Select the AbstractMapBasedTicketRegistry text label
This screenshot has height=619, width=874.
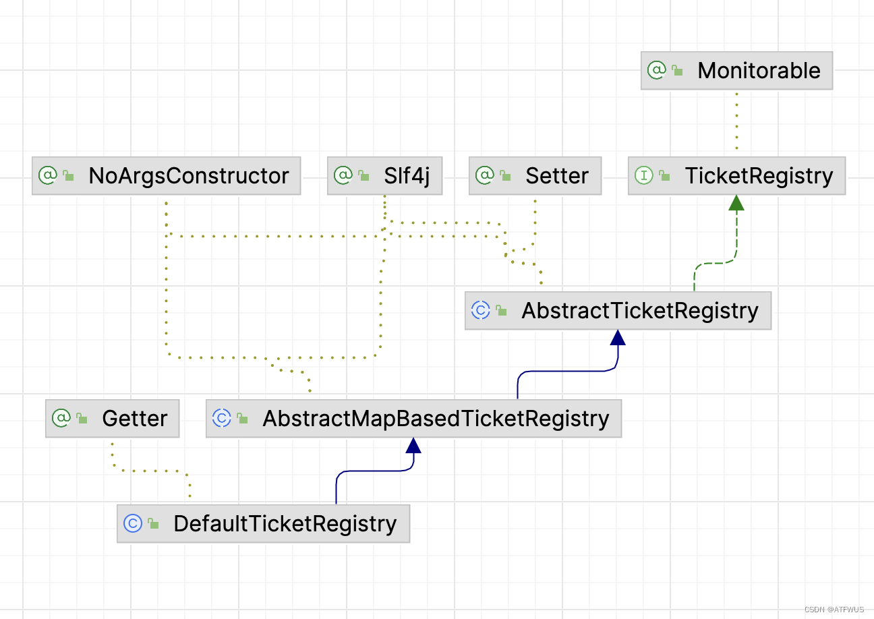click(436, 419)
